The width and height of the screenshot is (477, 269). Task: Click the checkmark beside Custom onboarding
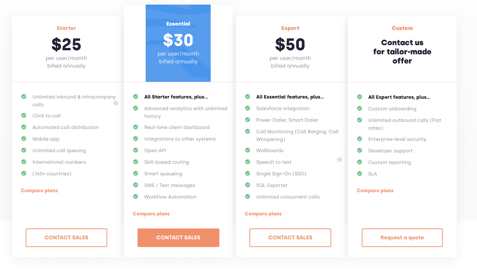click(x=360, y=108)
